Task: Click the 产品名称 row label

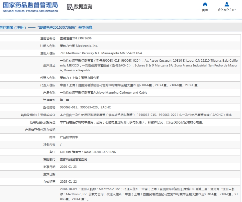Action: 49,93
